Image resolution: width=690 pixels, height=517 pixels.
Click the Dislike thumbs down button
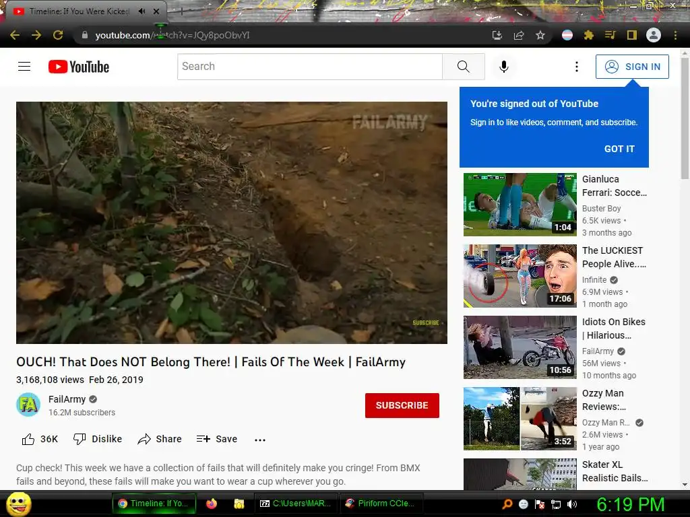point(97,439)
